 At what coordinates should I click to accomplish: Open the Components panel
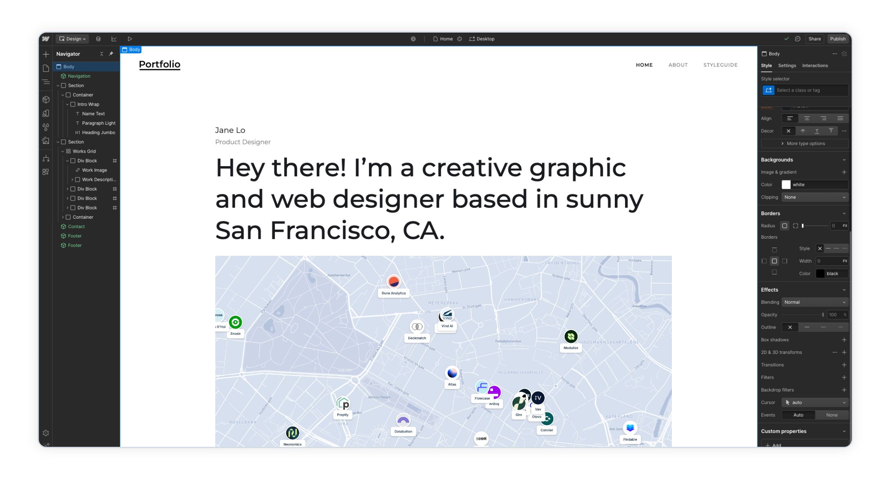(46, 99)
